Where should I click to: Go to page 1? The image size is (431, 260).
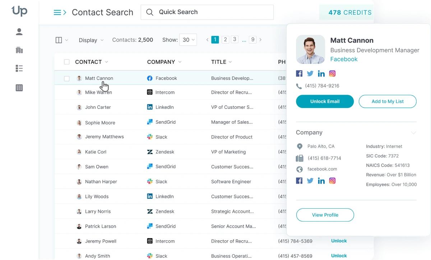coord(215,40)
